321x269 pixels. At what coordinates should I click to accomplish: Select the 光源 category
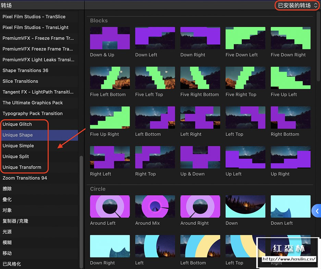click(x=39, y=232)
